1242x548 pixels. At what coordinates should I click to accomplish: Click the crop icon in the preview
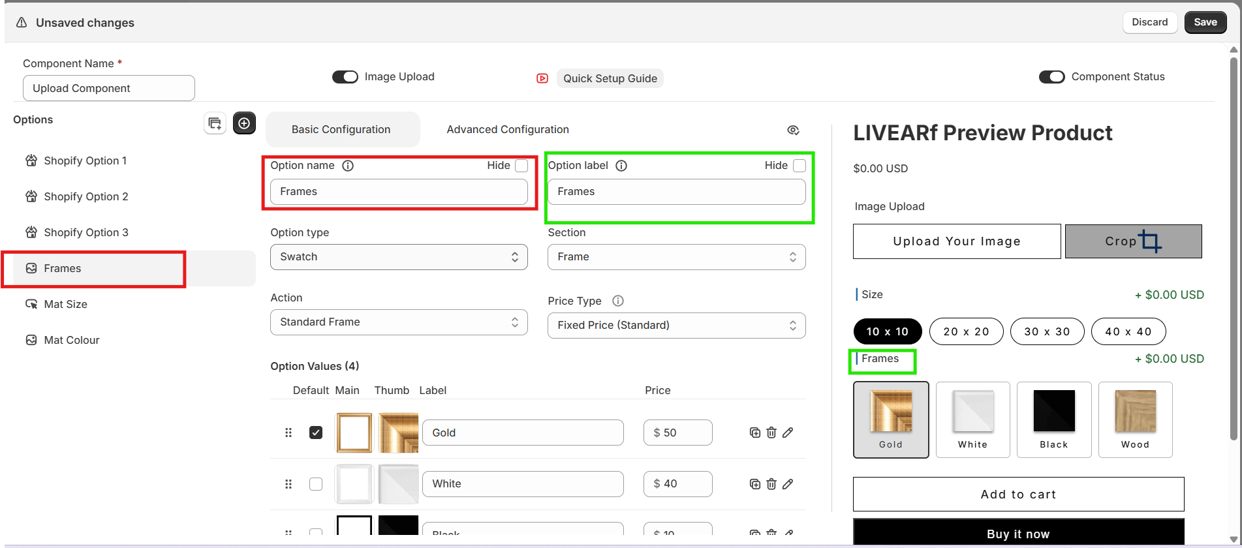pos(1150,241)
